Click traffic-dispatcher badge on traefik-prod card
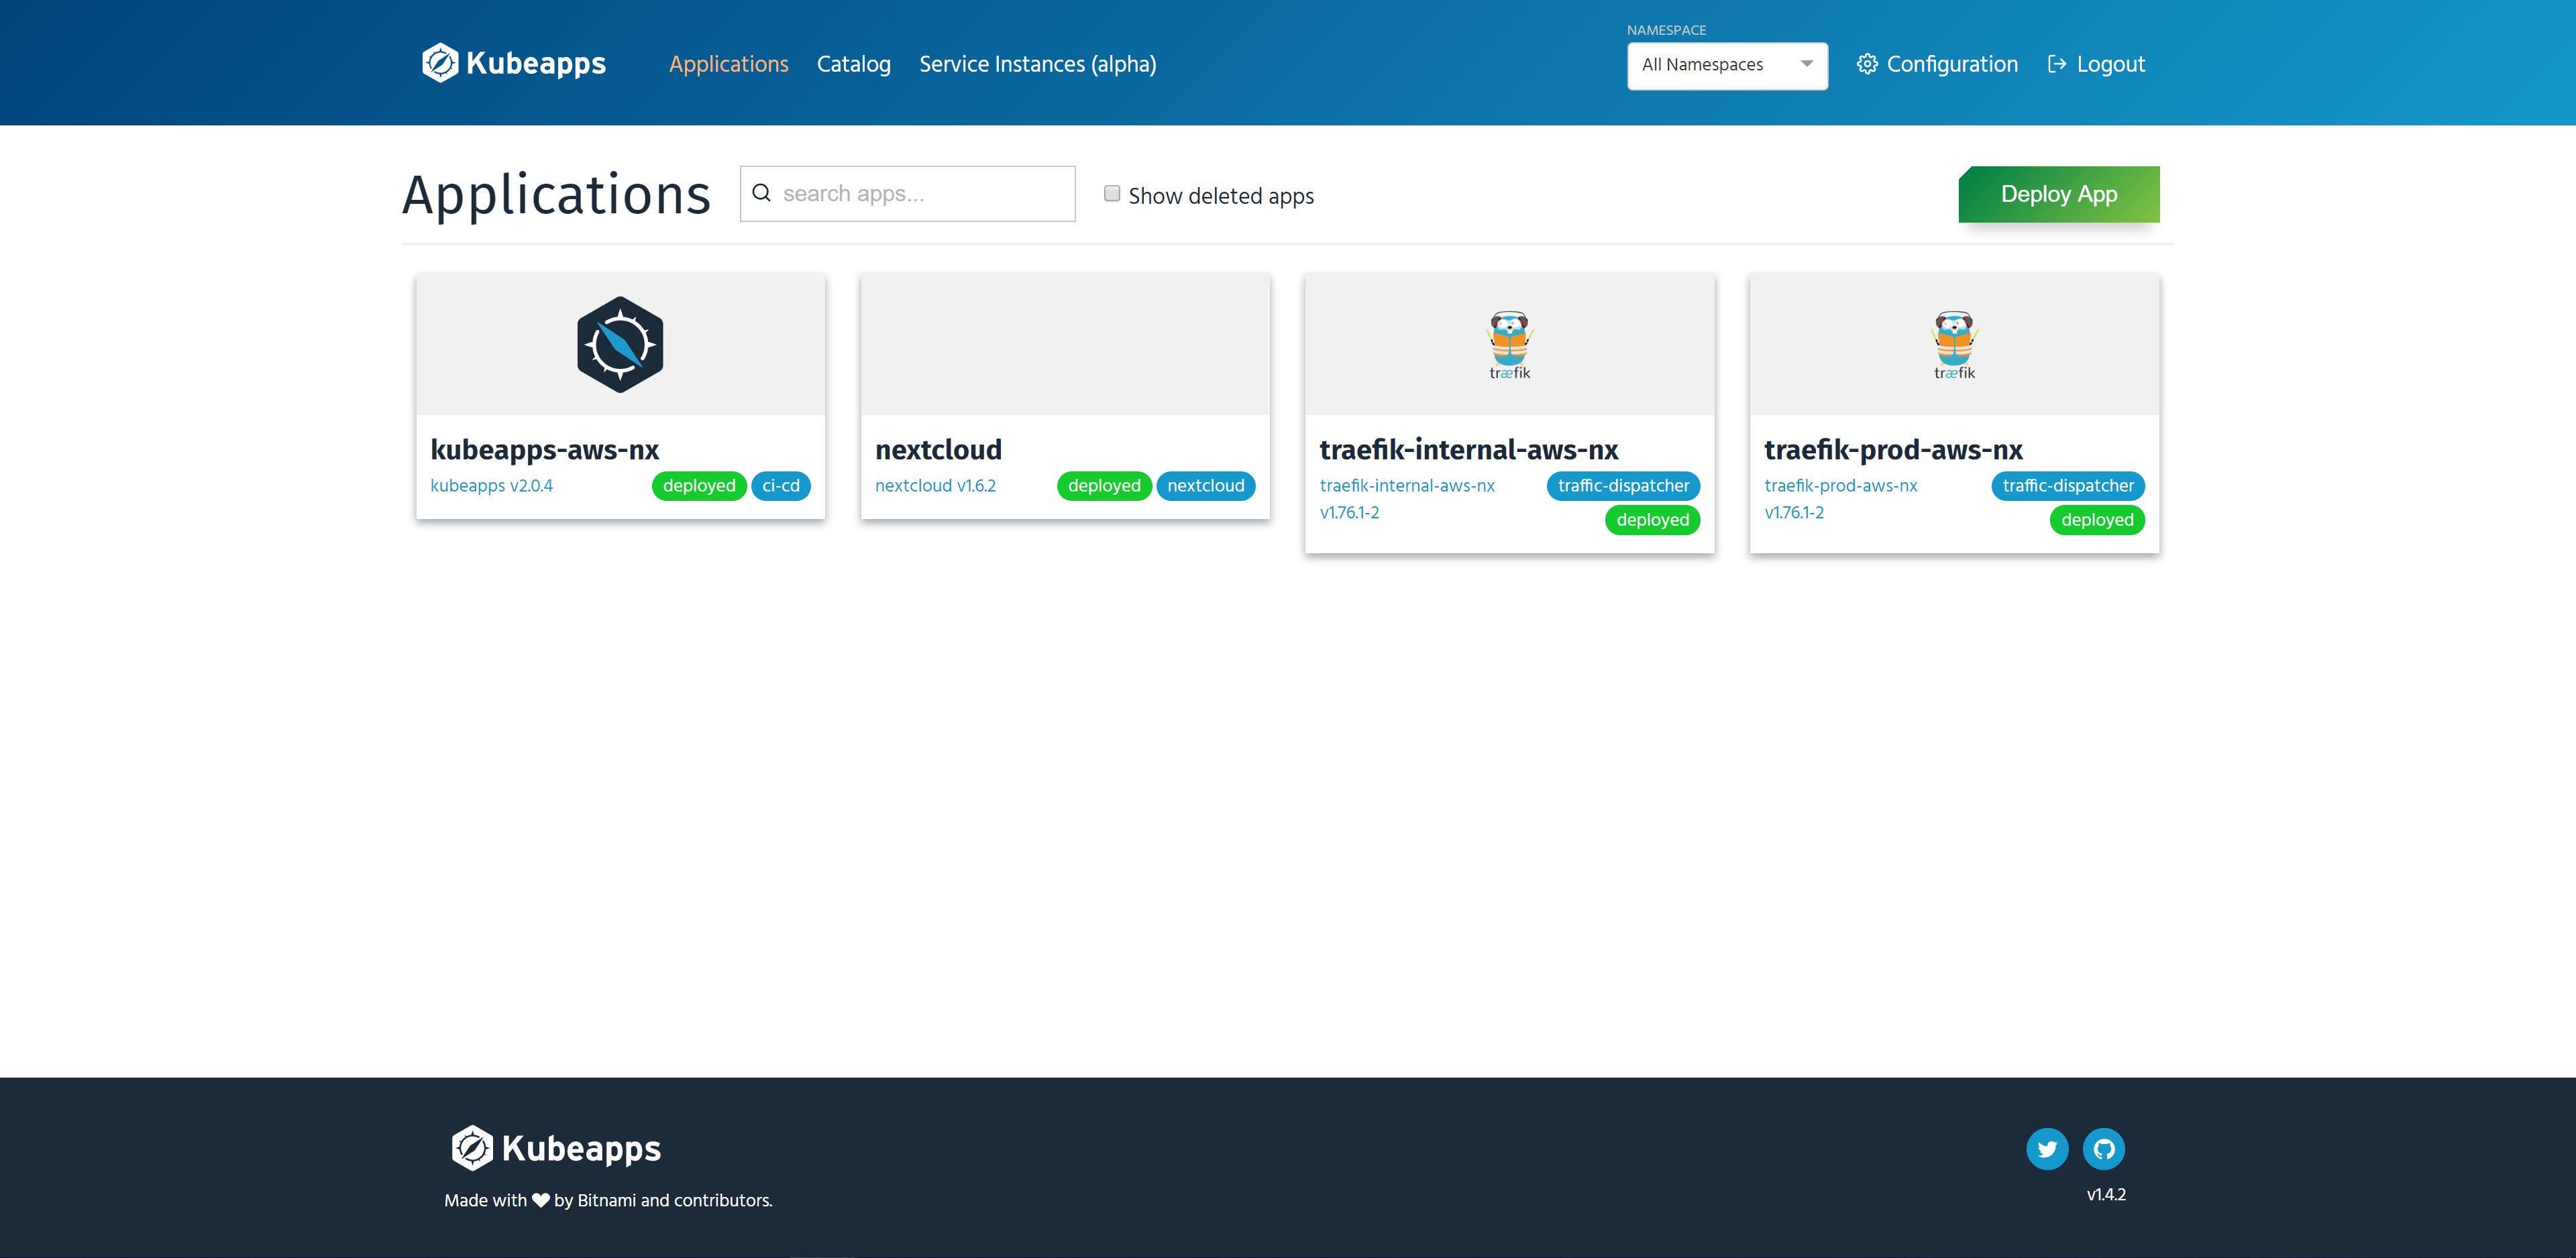Screen dimensions: 2576x1258 (2067, 485)
